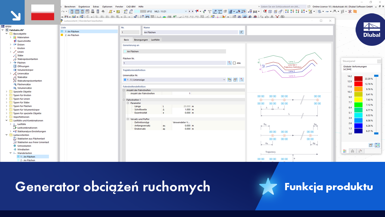
Task: Switch to the Basis tab
Action: (x=126, y=40)
